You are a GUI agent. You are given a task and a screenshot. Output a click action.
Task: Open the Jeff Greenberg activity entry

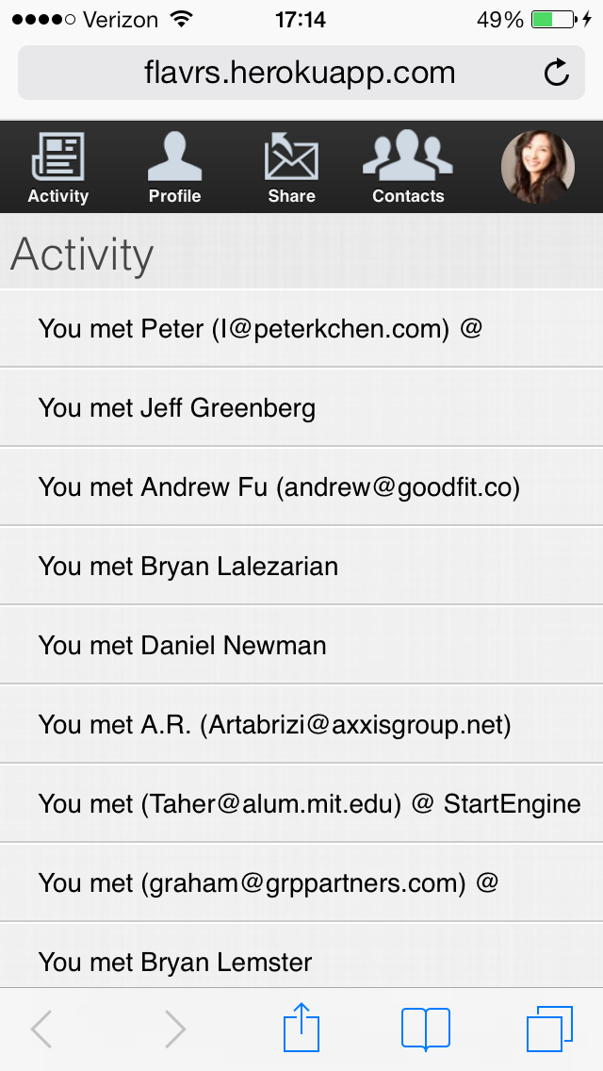(301, 408)
